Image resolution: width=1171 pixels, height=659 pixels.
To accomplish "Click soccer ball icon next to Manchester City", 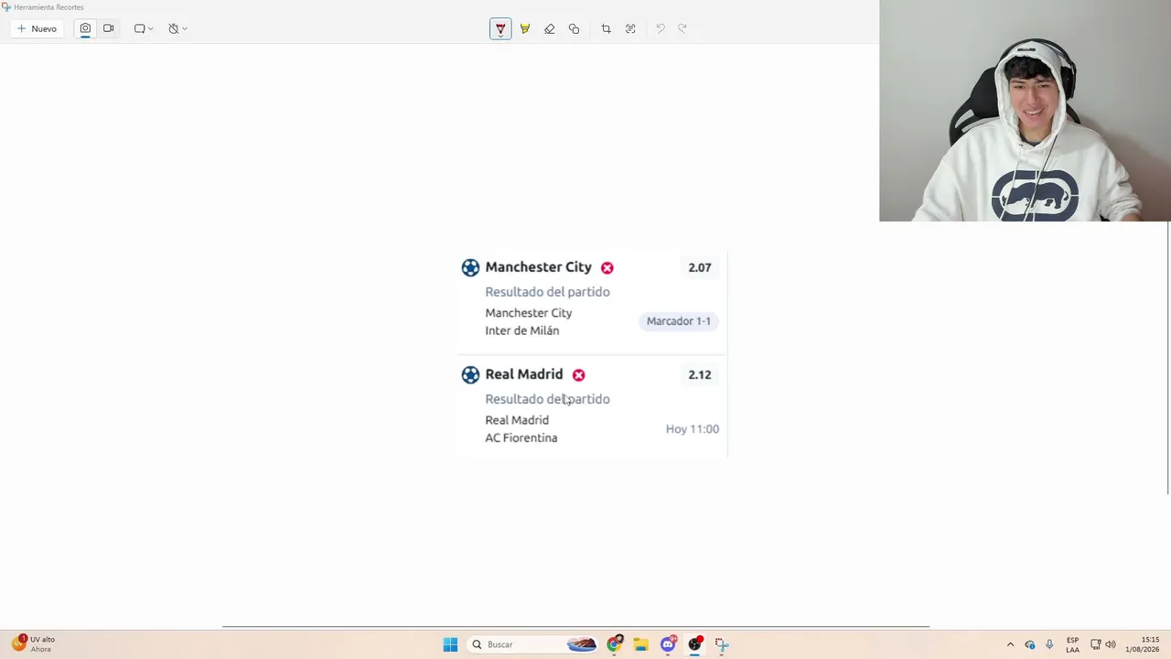I will click(x=470, y=267).
